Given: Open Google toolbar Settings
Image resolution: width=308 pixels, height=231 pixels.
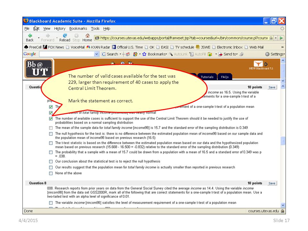Looking at the screenshot, I should 275,54.
